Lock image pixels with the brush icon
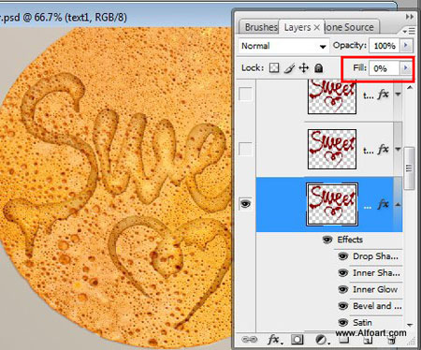Viewport: 421px width, 350px height. click(x=289, y=68)
